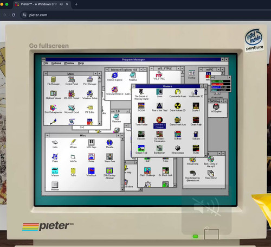Screen dimensions: 271x247
Task: Open the Misc window control menu box
Action: pos(47,135)
